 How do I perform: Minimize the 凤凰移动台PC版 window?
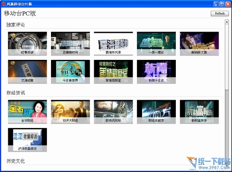pyautogui.click(x=216, y=4)
